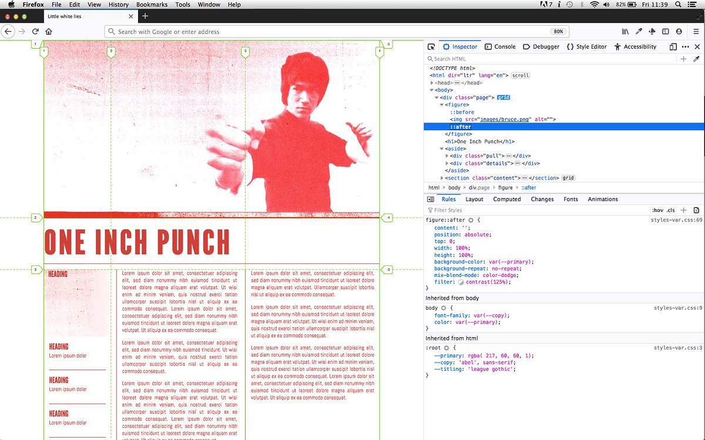Collapse the figure element node
The image size is (705, 440).
442,104
